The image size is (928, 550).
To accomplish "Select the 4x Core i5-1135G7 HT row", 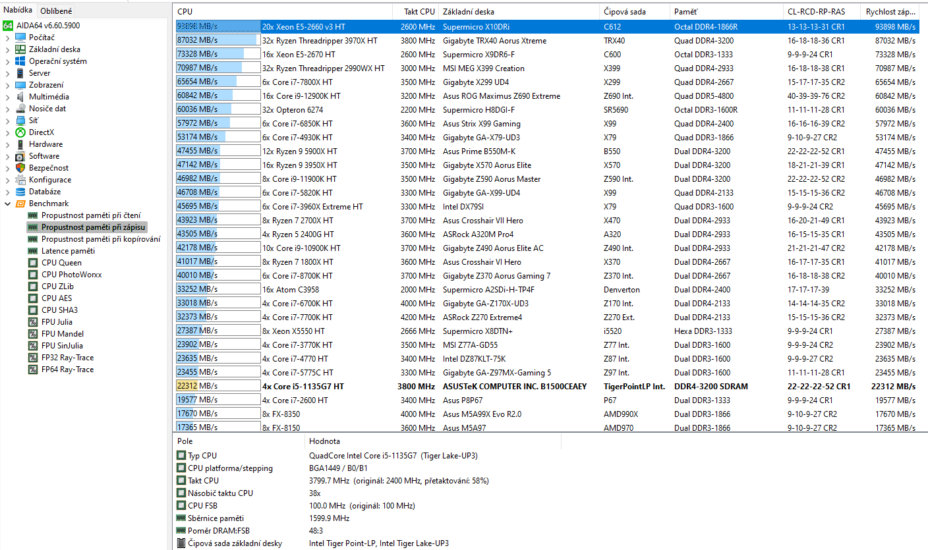I will tap(547, 386).
